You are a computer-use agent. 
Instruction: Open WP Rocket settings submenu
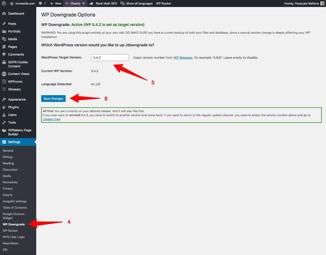click(x=10, y=231)
